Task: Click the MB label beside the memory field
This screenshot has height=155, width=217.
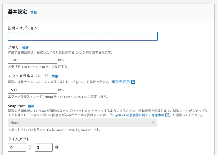Action: (x=61, y=60)
